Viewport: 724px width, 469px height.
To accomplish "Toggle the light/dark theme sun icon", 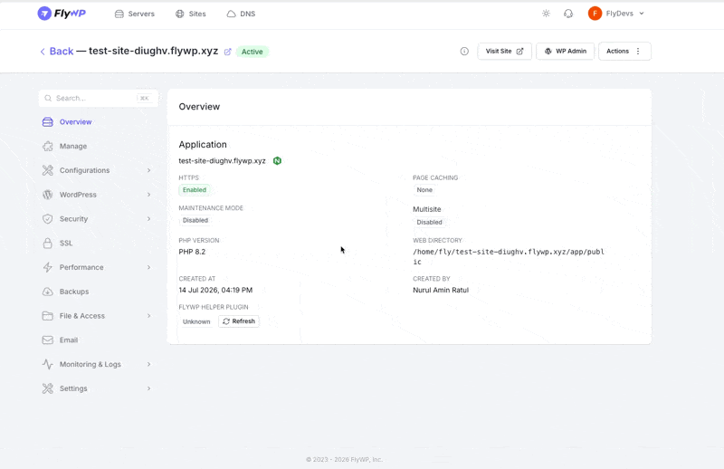I will point(546,14).
